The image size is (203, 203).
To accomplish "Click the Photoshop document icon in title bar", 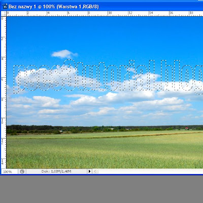I will coord(5,7).
